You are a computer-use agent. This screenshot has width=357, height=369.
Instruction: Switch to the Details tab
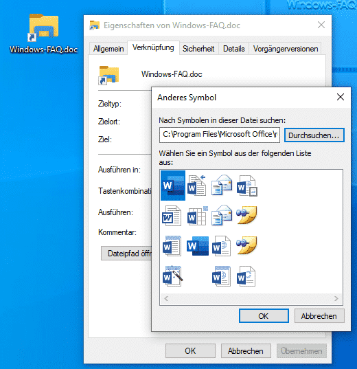tap(234, 49)
